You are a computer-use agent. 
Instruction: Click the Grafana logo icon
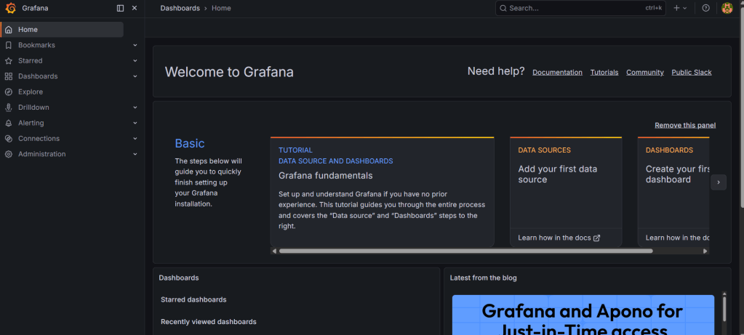pyautogui.click(x=10, y=8)
